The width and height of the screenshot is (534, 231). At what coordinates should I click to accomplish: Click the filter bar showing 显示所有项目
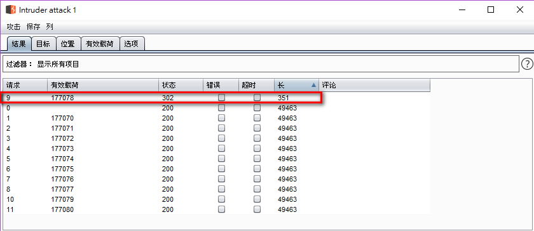point(261,64)
